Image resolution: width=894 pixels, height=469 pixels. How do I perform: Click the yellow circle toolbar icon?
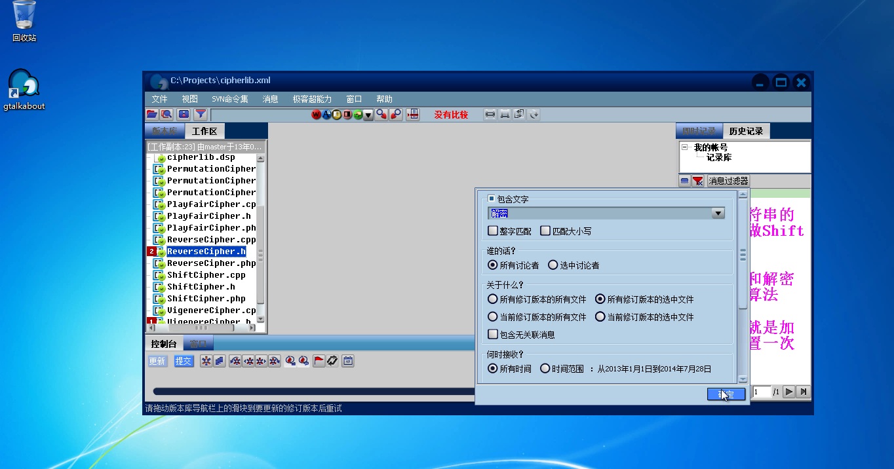pos(338,115)
